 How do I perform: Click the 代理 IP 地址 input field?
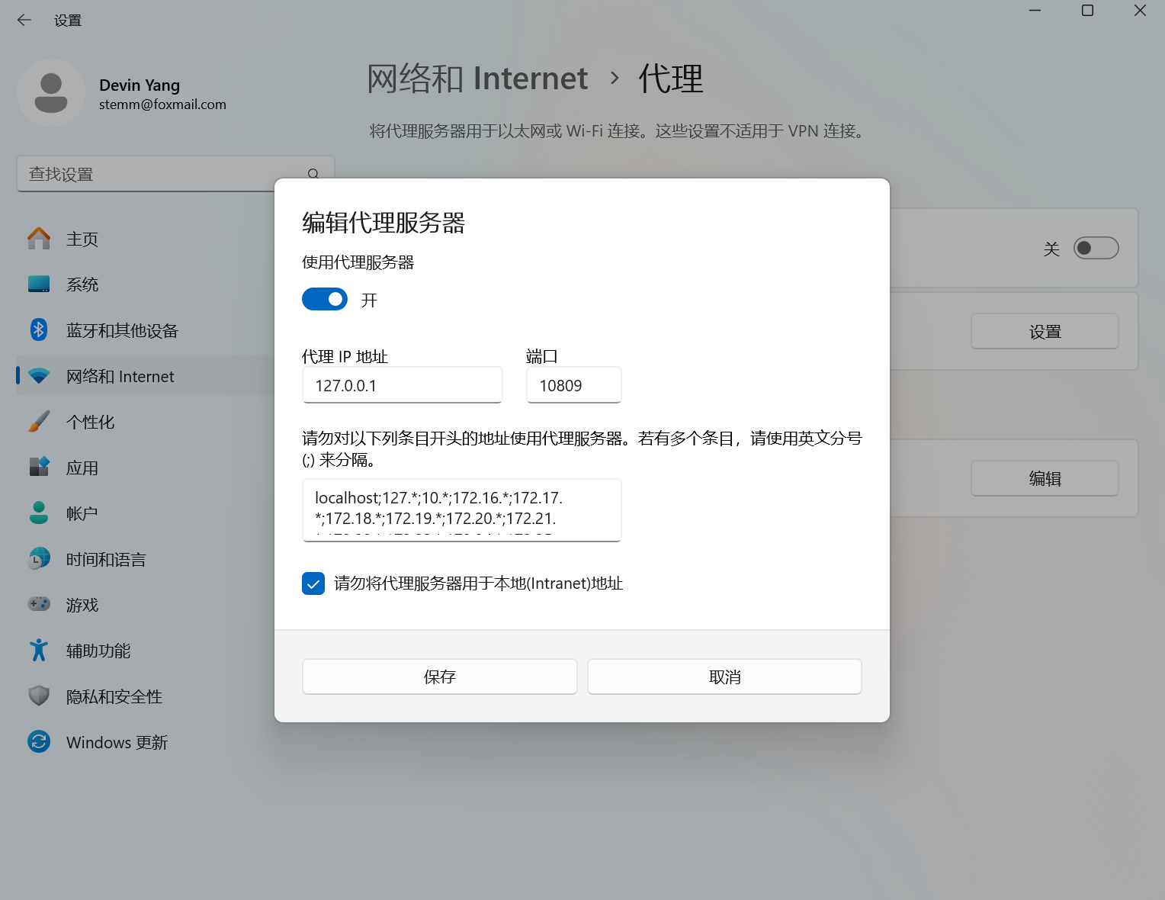[x=403, y=385]
